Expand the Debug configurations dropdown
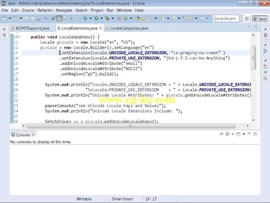Screen dimensions: 270x203 click(x=91, y=19)
